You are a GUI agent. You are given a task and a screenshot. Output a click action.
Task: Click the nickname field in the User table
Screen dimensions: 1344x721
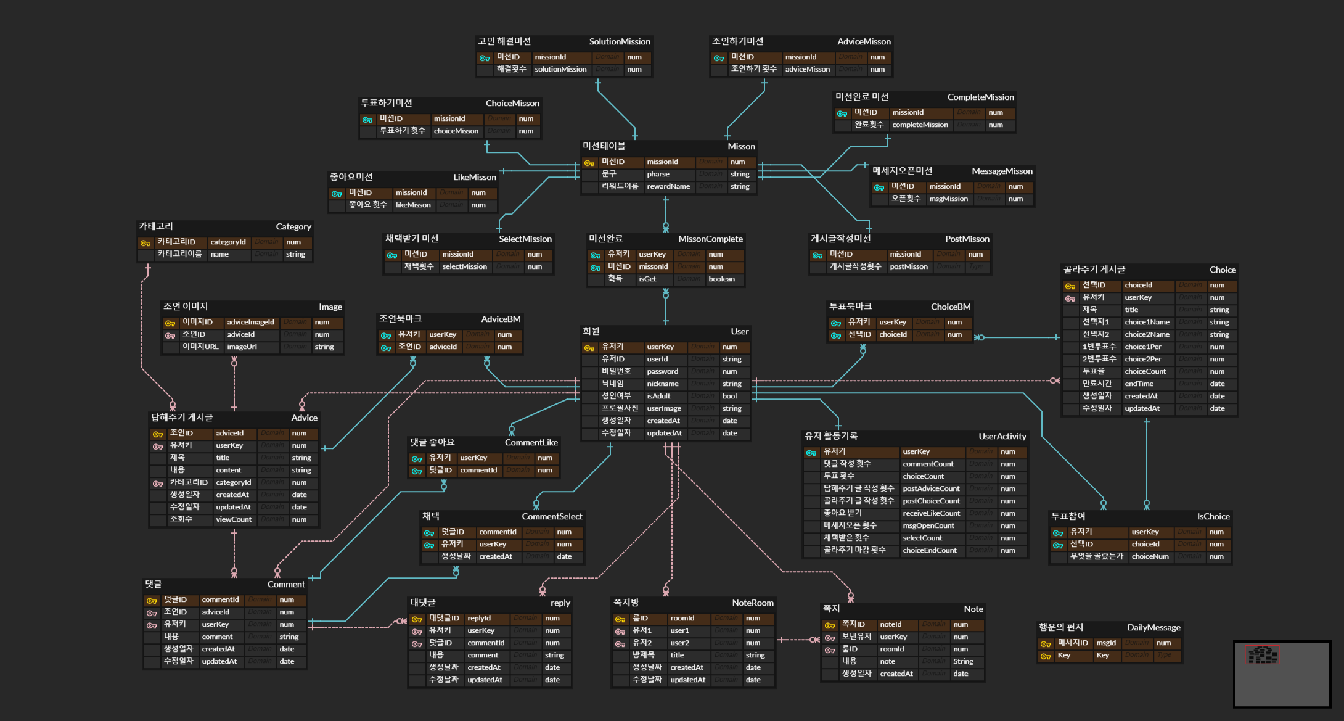pyautogui.click(x=662, y=384)
